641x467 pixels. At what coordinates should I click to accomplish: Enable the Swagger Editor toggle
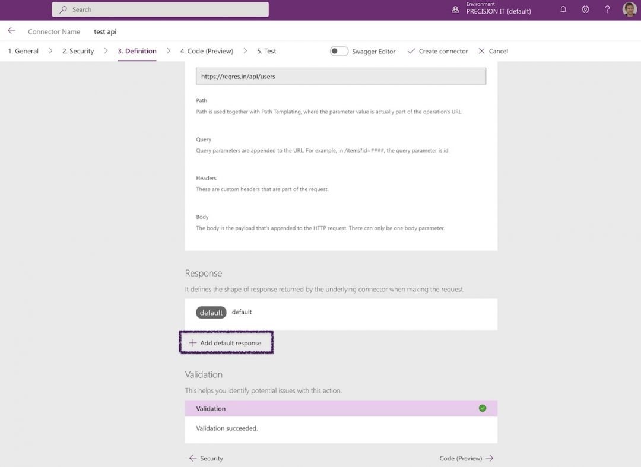point(339,51)
